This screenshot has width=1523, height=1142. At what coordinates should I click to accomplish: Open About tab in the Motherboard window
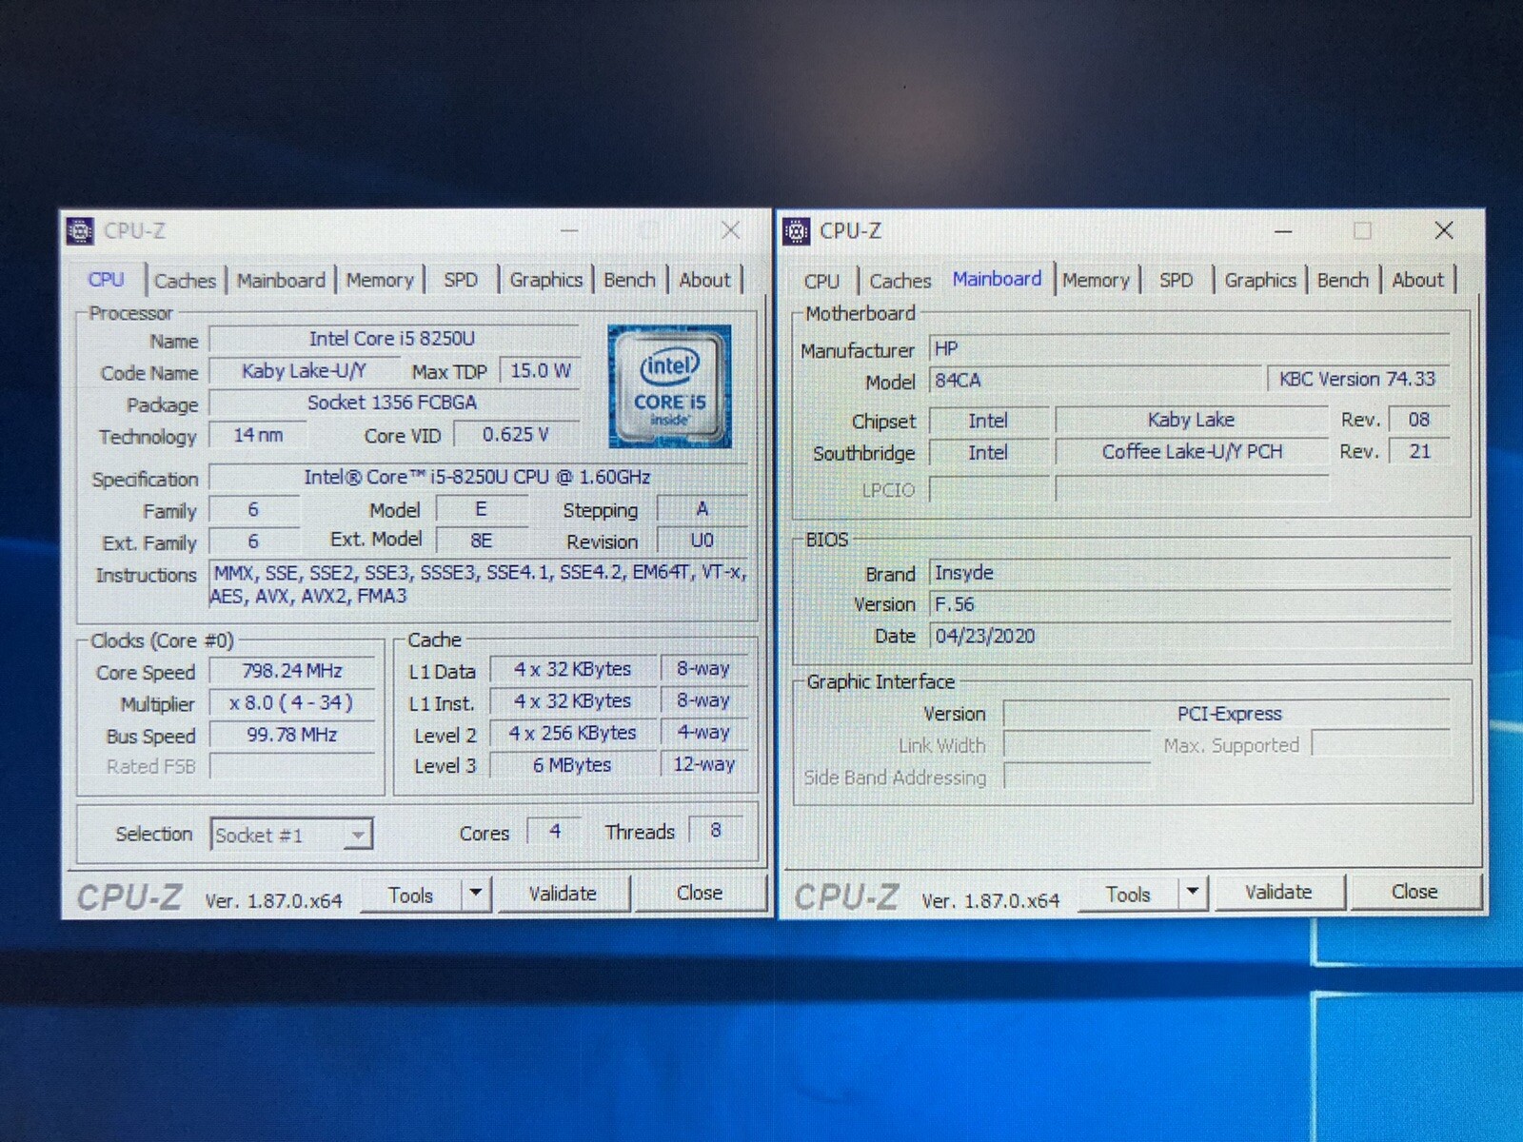pyautogui.click(x=1417, y=281)
